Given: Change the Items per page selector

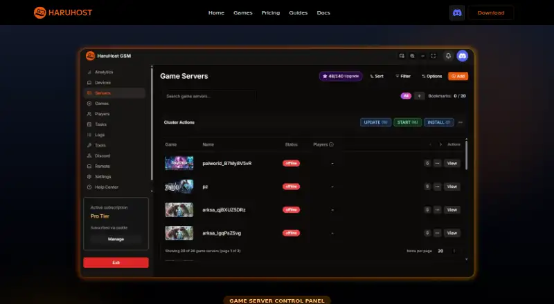Looking at the screenshot, I should [x=447, y=251].
